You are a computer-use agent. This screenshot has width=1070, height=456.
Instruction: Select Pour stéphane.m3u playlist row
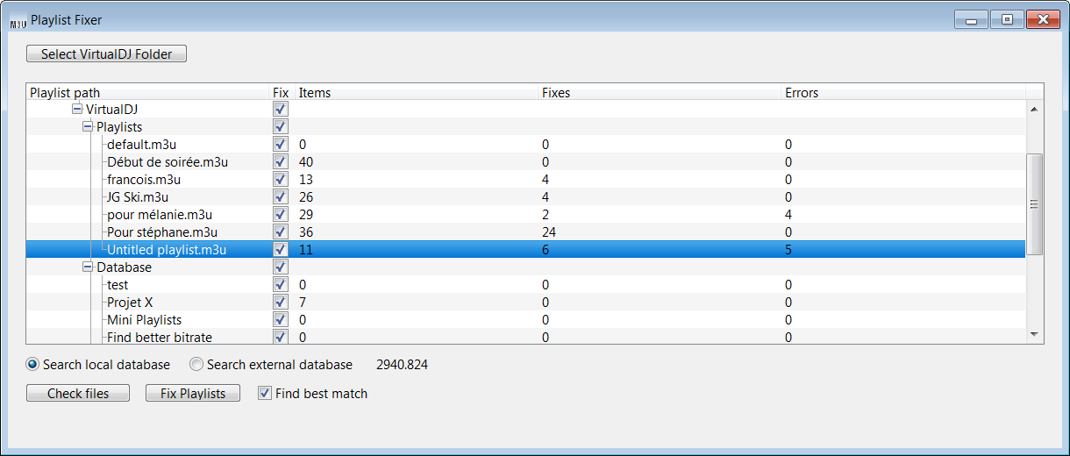(162, 232)
